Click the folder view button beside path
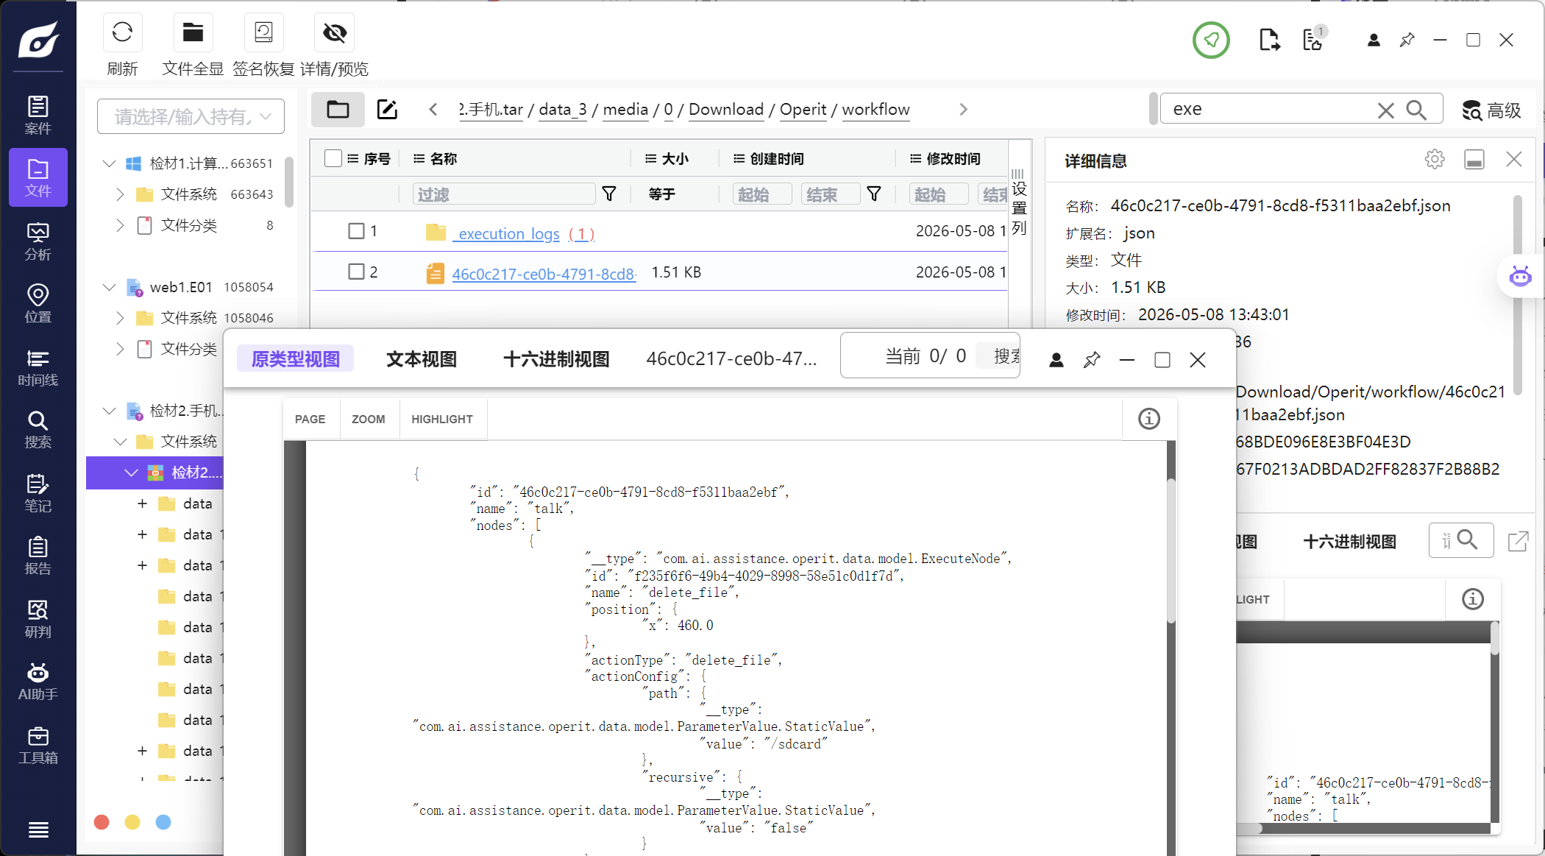 pos(338,110)
